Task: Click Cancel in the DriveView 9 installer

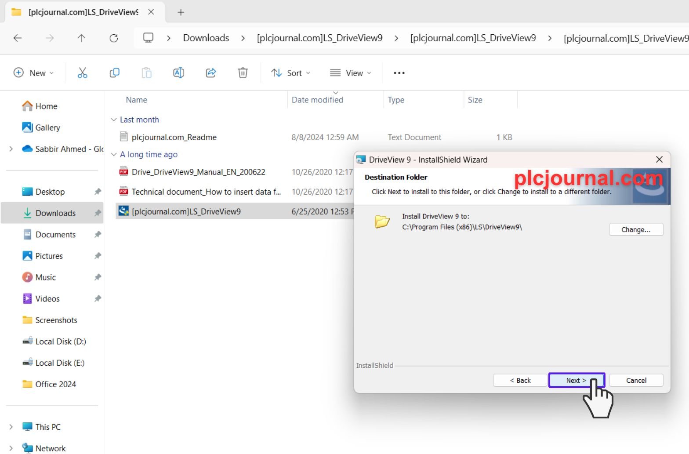Action: [x=636, y=380]
